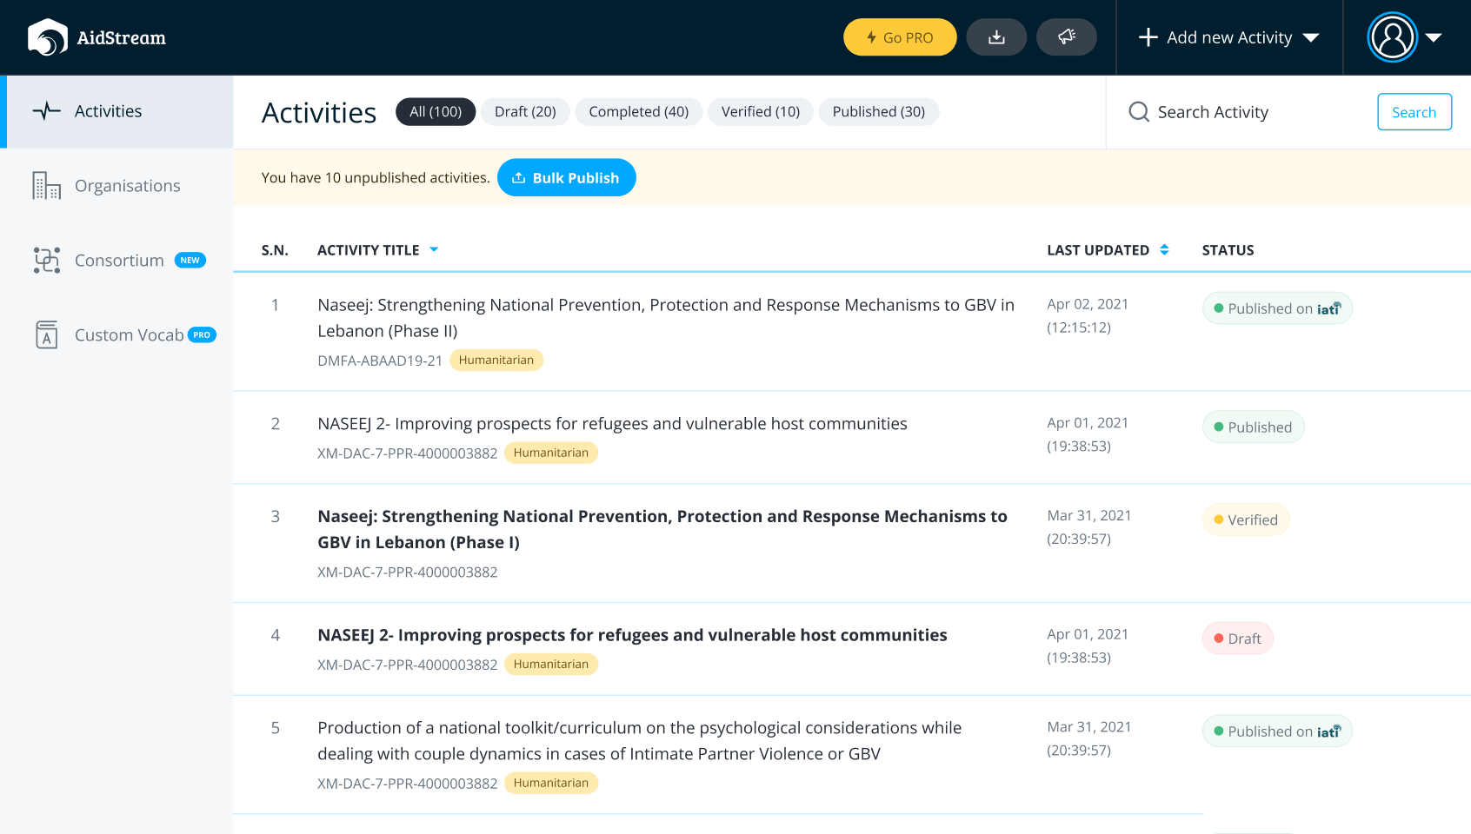This screenshot has width=1471, height=834.
Task: Click the Activities pulse icon in sidebar
Action: point(46,111)
